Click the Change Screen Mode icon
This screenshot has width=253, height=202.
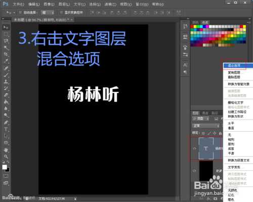tap(6, 183)
